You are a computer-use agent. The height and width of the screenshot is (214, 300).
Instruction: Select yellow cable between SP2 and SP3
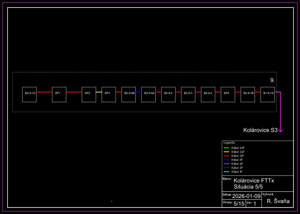coord(99,92)
